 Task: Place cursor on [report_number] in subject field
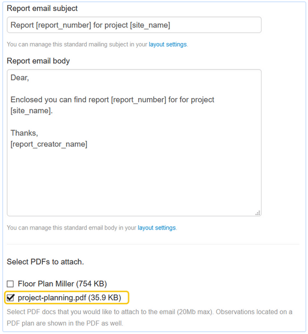pos(64,25)
